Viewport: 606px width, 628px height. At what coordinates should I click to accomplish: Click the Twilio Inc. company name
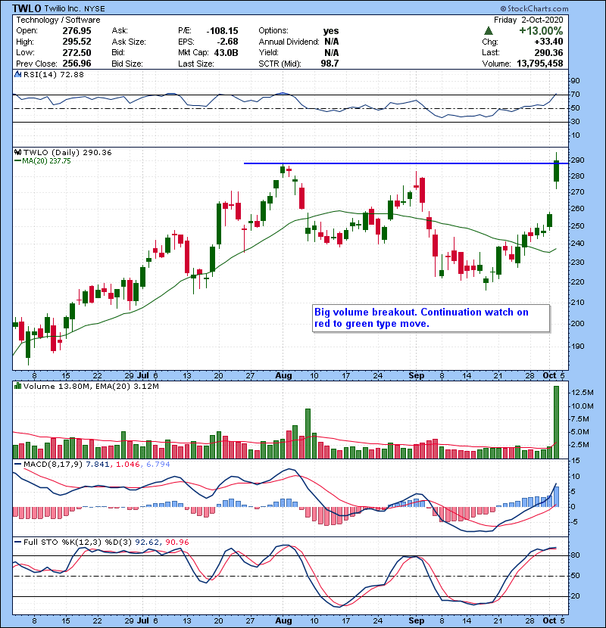click(x=62, y=8)
